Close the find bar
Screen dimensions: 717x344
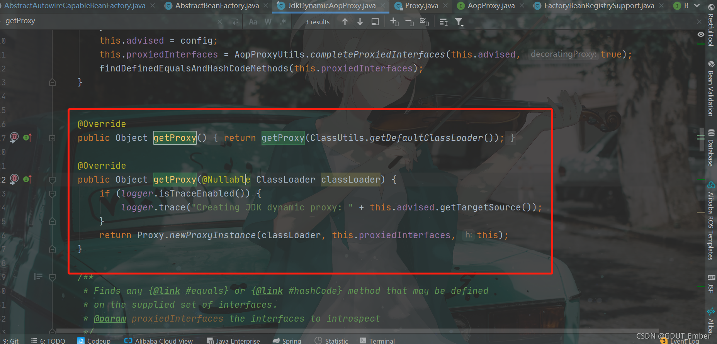[x=699, y=22]
